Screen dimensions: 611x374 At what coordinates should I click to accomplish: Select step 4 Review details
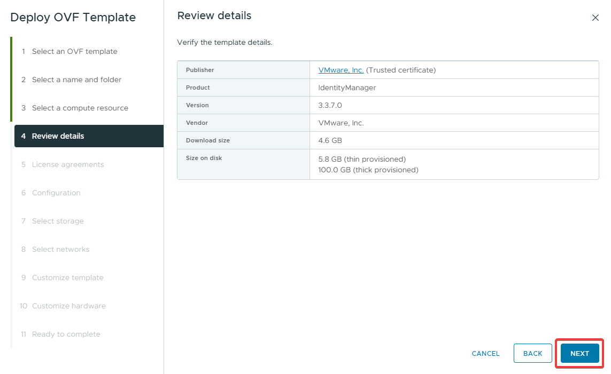(x=58, y=136)
